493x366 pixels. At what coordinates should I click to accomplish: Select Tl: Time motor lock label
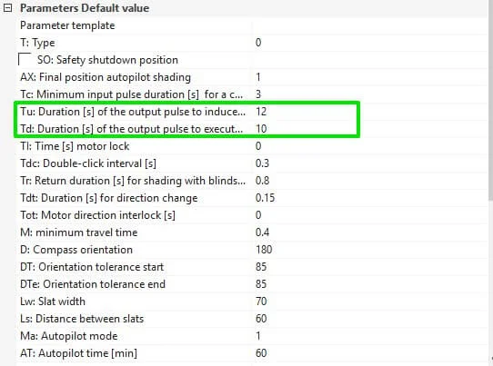pos(75,146)
